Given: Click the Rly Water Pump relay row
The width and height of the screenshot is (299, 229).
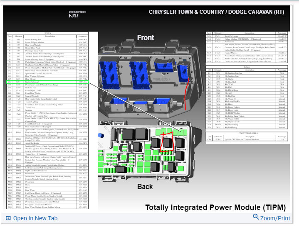Looking at the screenshot, I should pyautogui.click(x=247, y=124).
